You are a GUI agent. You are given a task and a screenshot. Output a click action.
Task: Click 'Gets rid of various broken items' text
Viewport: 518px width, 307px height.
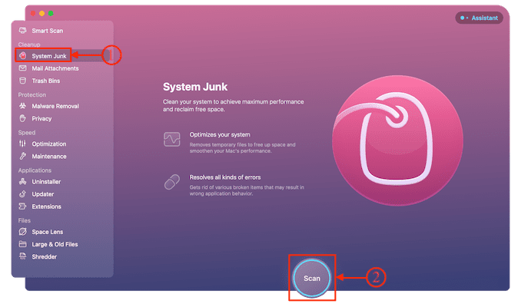(x=247, y=190)
